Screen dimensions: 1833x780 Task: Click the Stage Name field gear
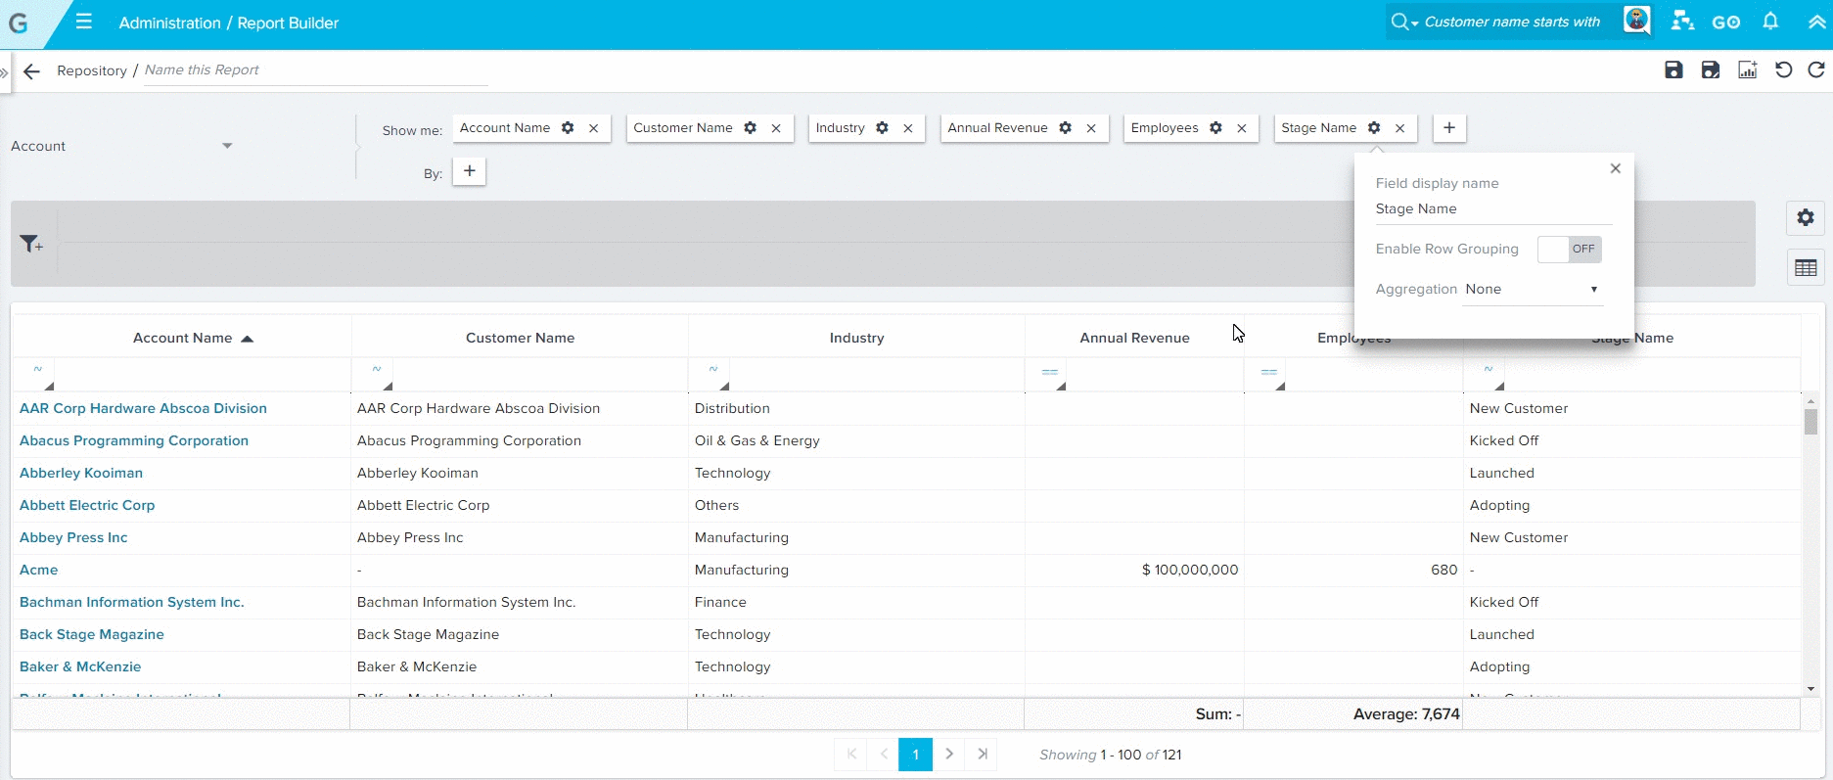point(1374,128)
